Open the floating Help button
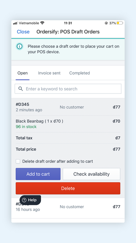 [x=30, y=200]
